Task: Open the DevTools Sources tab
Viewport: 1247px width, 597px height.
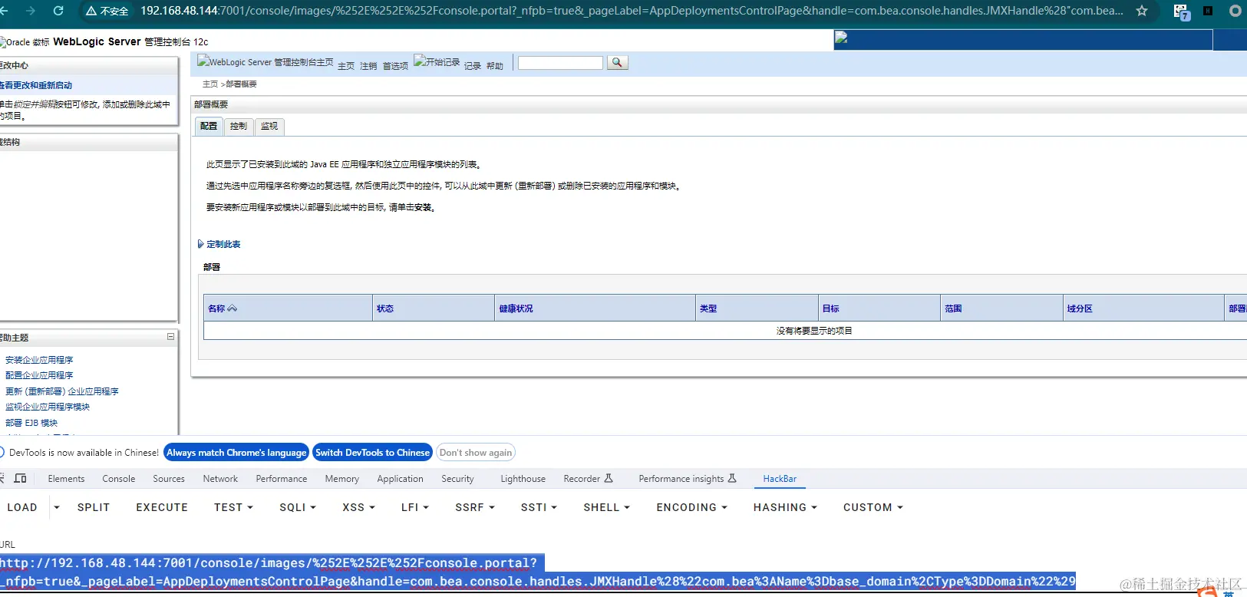Action: click(x=169, y=479)
